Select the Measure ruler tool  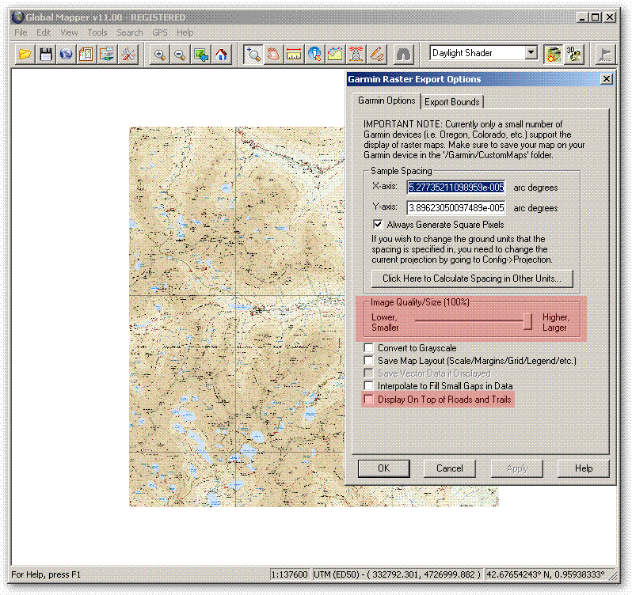(294, 54)
